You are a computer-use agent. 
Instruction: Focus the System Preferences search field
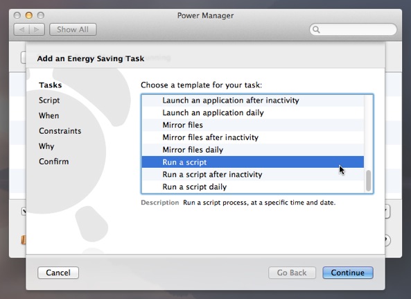tap(353, 29)
